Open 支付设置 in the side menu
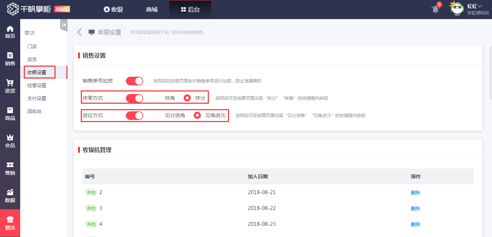Screen dimensions: 492x237 (x=37, y=98)
